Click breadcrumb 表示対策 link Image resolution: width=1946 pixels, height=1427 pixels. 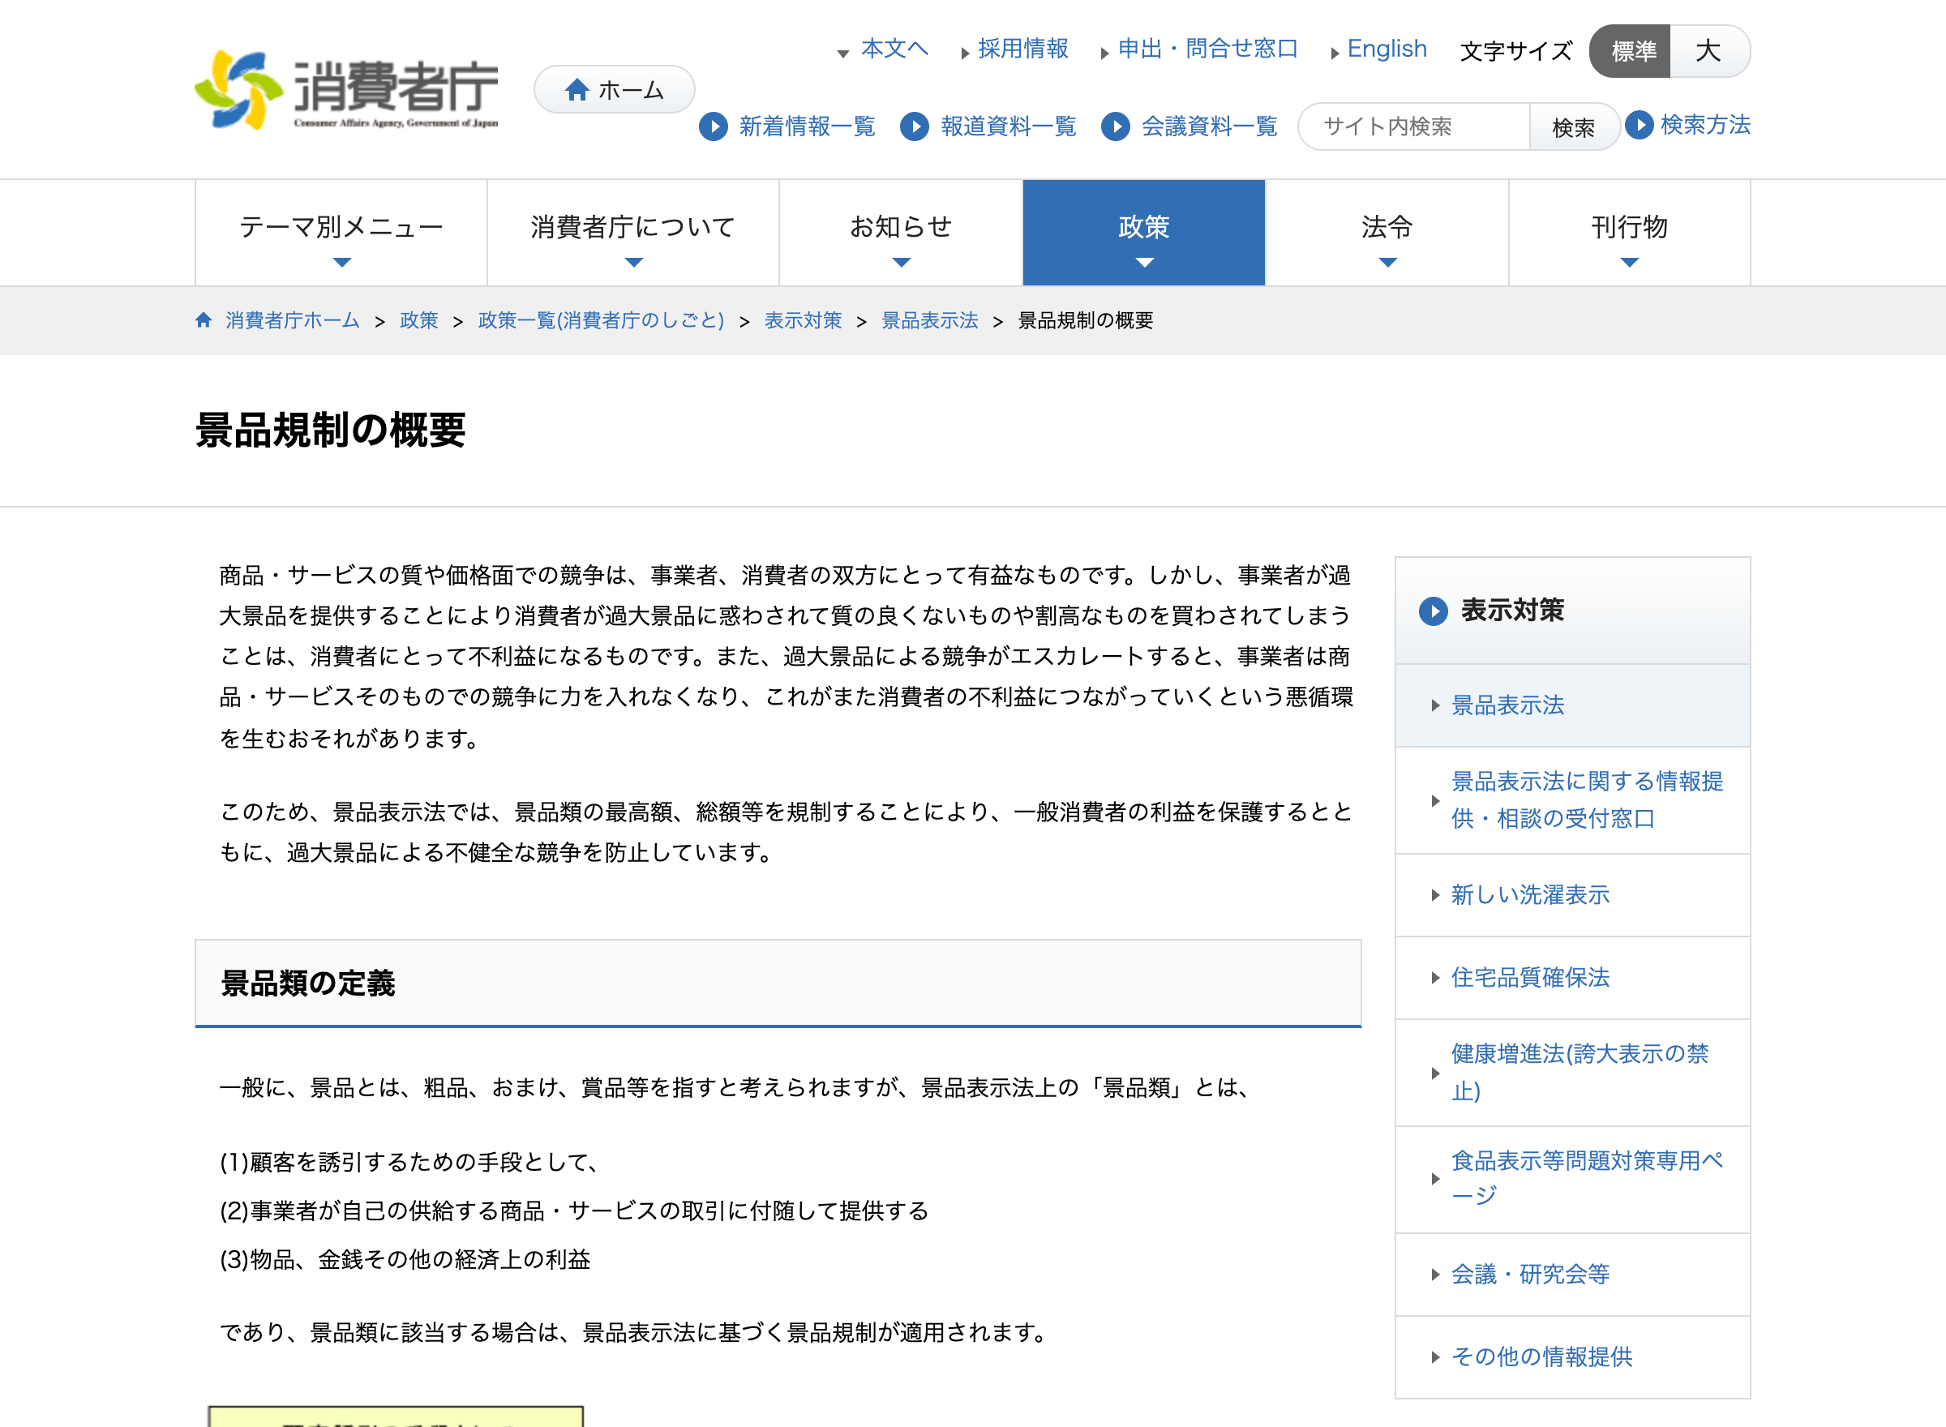[x=804, y=320]
